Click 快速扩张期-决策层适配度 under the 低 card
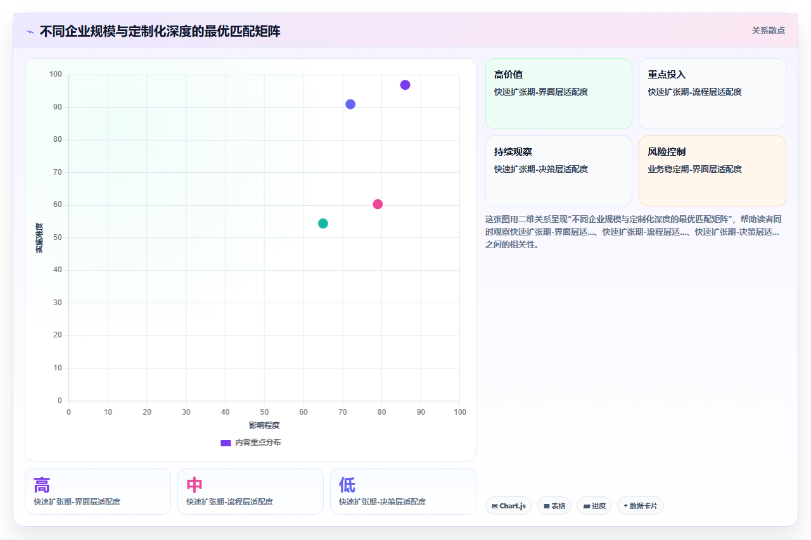 pyautogui.click(x=382, y=502)
